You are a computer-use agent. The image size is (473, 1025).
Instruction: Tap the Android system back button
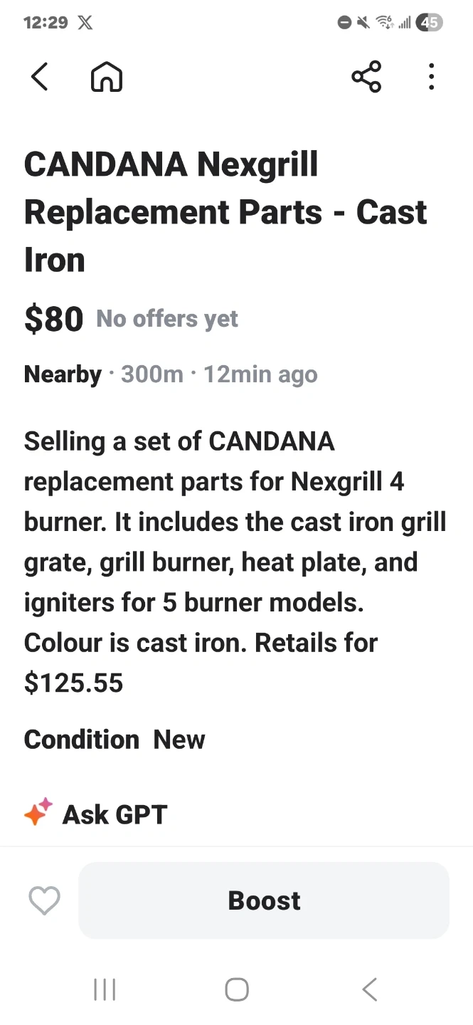(x=368, y=989)
